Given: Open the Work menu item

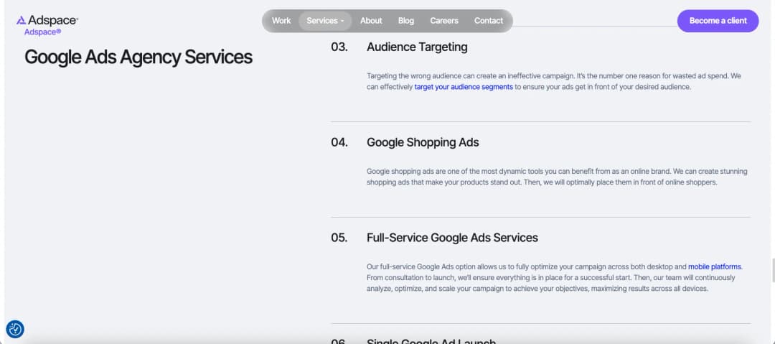Looking at the screenshot, I should coord(281,21).
